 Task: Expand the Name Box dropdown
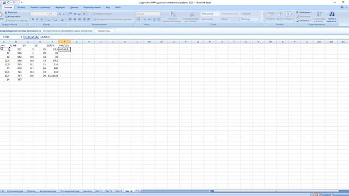click(x=21, y=37)
